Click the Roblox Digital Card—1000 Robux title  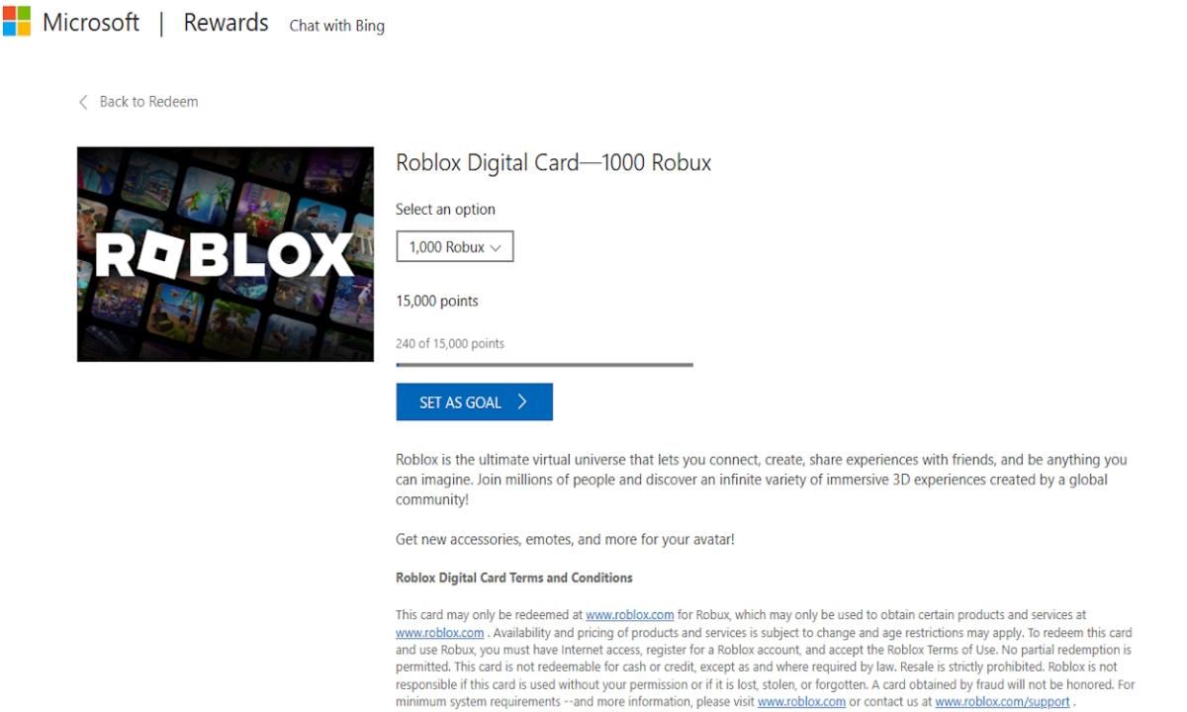(x=554, y=163)
